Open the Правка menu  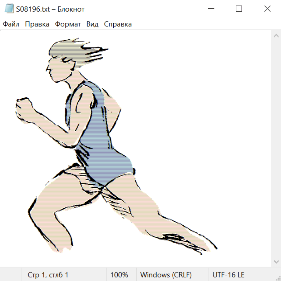37,24
